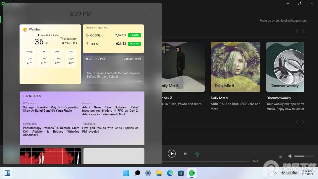Mute the Spotify volume speaker icon
This screenshot has width=318, height=179.
pos(290,156)
